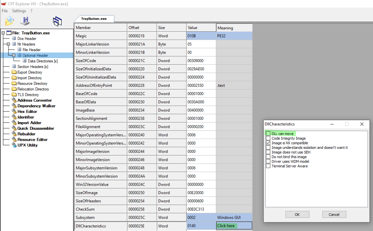Select Magic value 010B cell
Viewport: 373px width, 231px height.
point(201,36)
